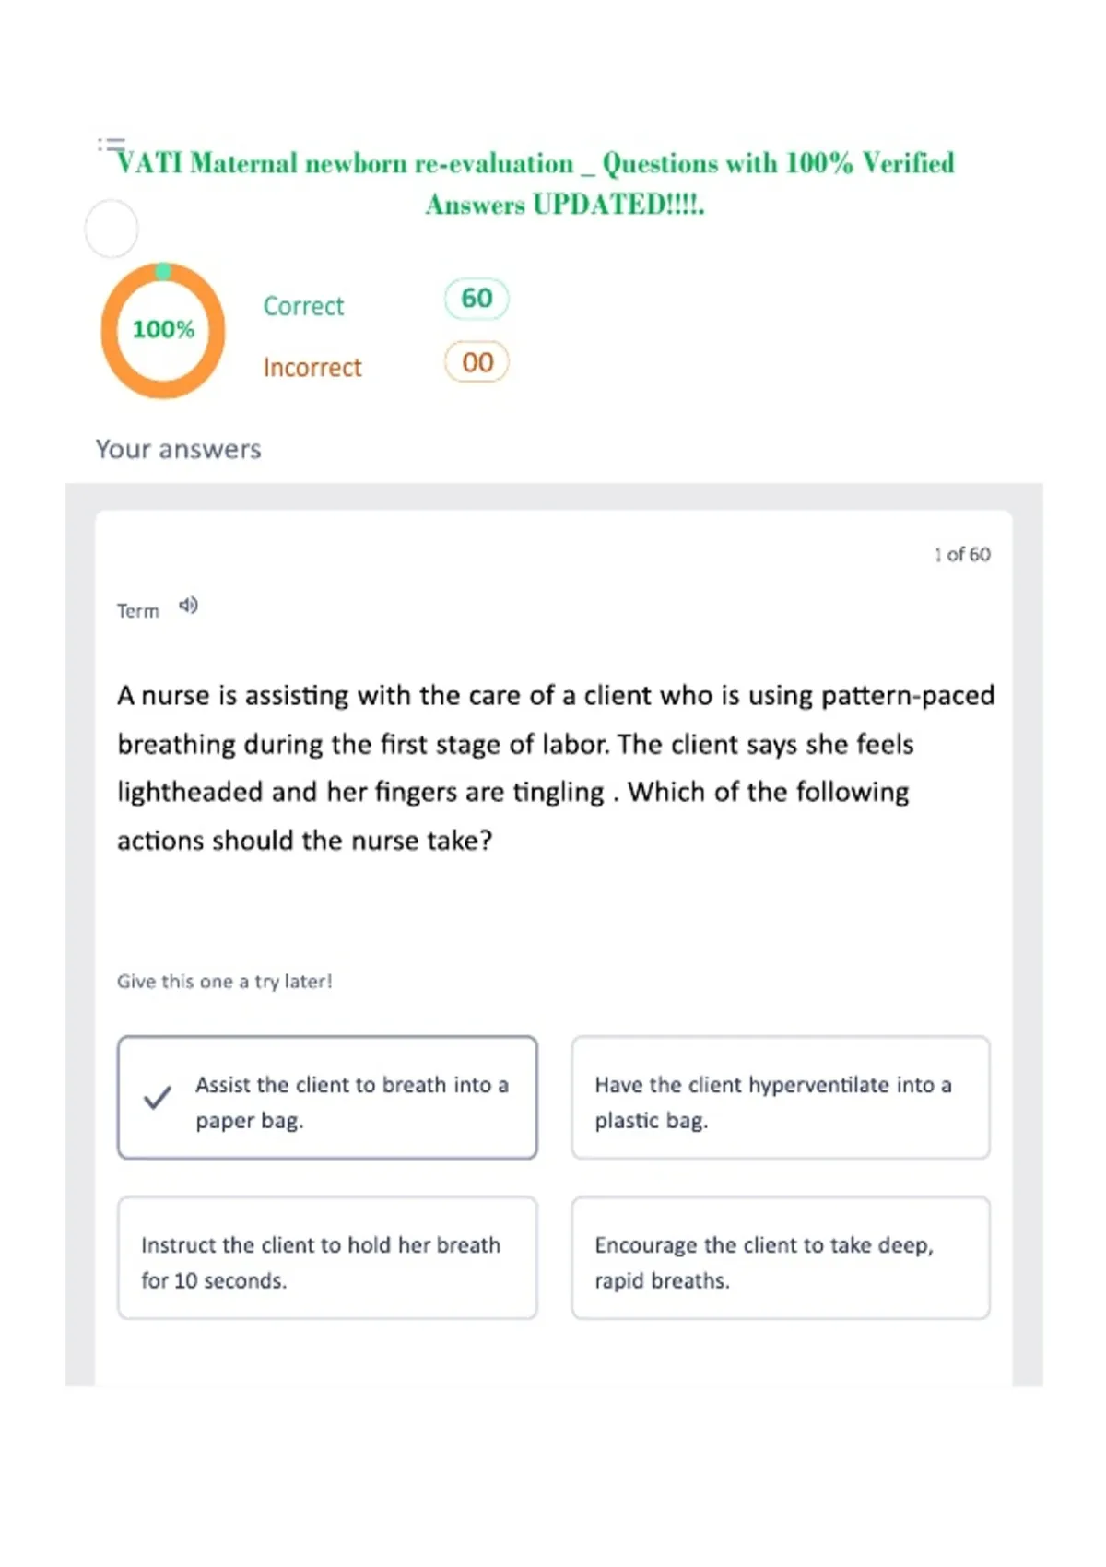The width and height of the screenshot is (1106, 1567).
Task: Click the Correct count badge showing 60
Action: click(x=477, y=299)
